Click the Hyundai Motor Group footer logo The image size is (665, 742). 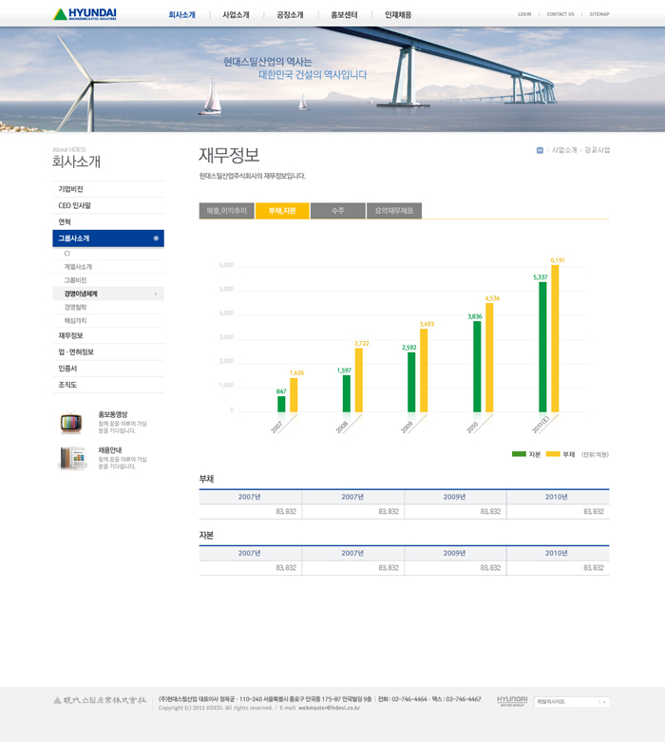tap(512, 701)
